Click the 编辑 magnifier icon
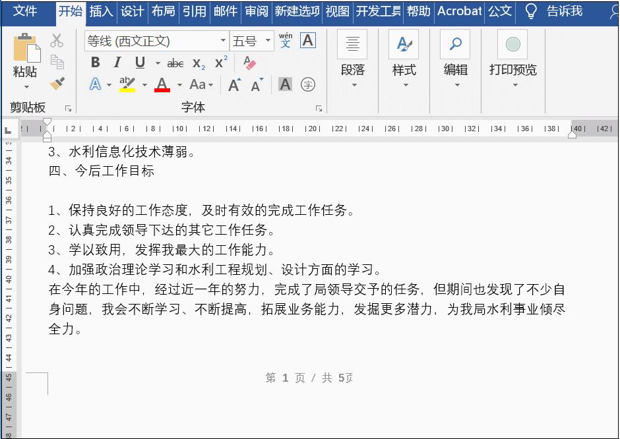 click(455, 44)
